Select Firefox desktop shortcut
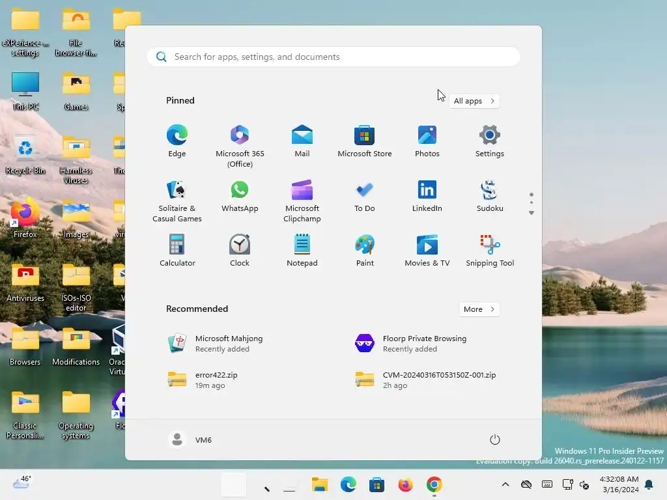 [25, 218]
